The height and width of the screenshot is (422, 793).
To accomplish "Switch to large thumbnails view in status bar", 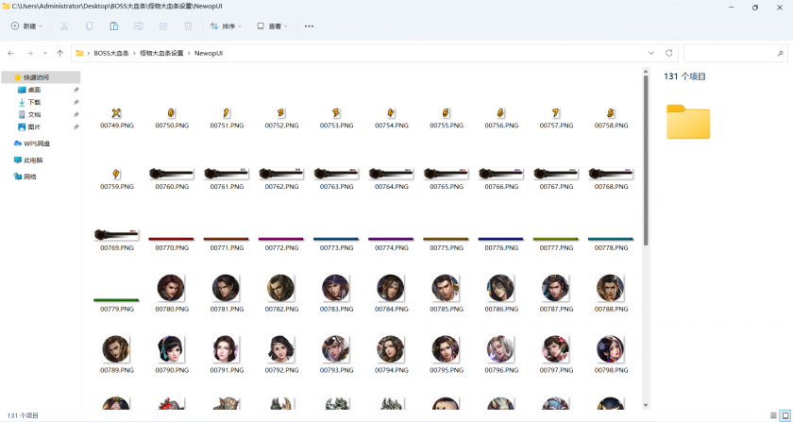I will (x=785, y=414).
